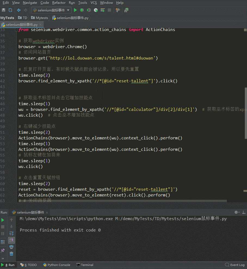Open the Terminal tool window
The image size is (247, 269).
[x=85, y=265]
